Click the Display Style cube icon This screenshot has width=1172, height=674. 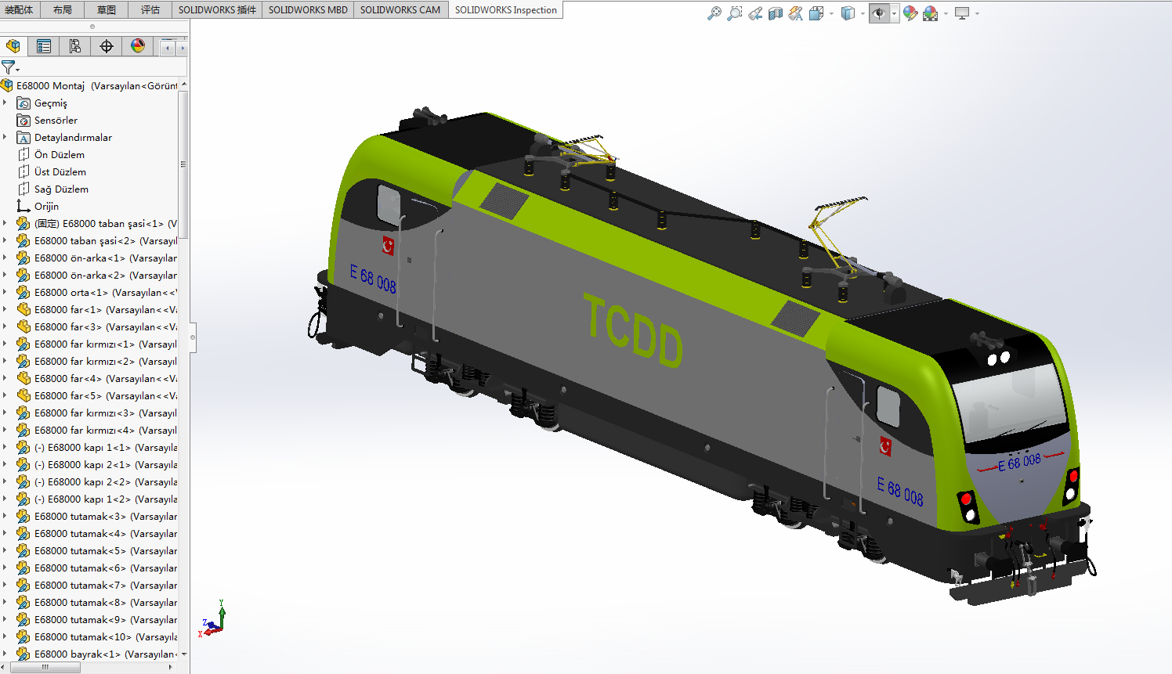tap(848, 13)
